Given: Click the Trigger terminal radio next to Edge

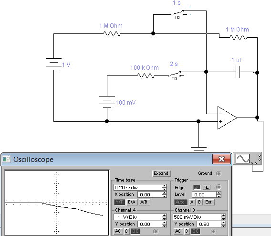Looking at the screenshot, I should pyautogui.click(x=219, y=187).
